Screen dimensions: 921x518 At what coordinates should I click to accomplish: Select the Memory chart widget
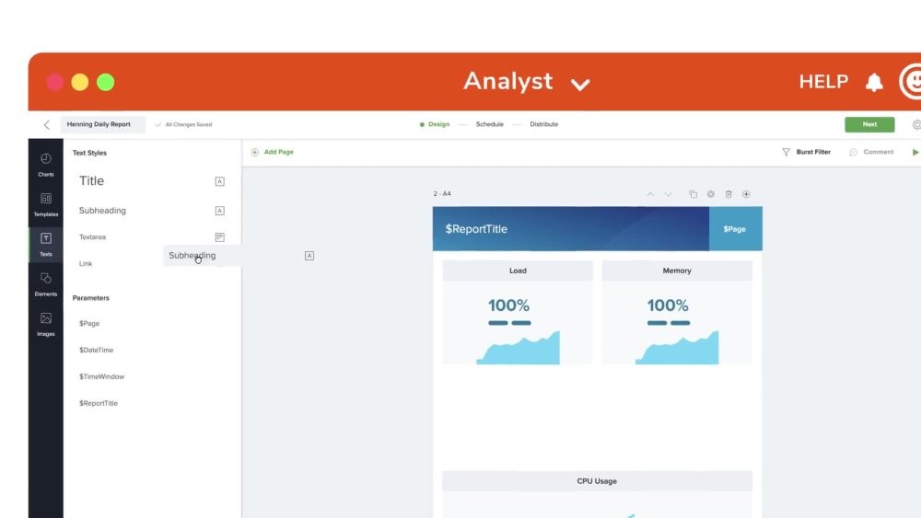click(677, 313)
